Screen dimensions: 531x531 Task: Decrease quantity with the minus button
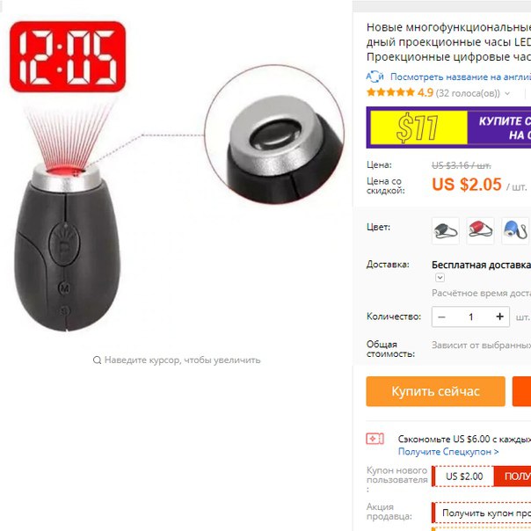tap(441, 317)
